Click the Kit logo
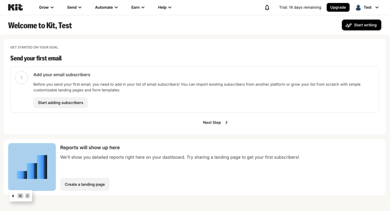Screen dimensions: 390x211 [x=15, y=7]
